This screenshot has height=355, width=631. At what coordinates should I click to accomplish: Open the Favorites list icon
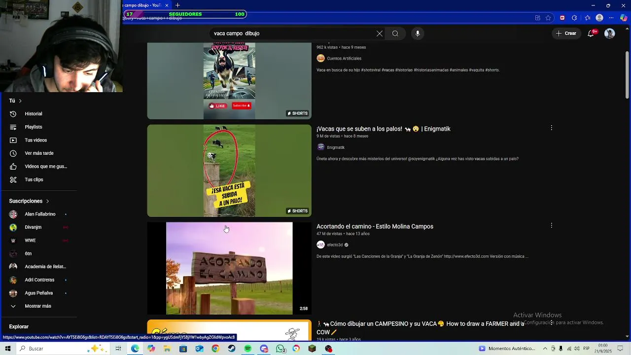(x=587, y=18)
